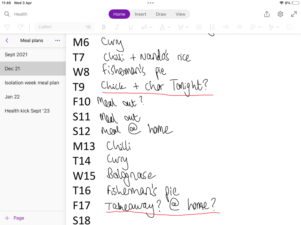Open the Health kick Sept '23 page
Viewport: 301px width, 225px height.
[27, 111]
